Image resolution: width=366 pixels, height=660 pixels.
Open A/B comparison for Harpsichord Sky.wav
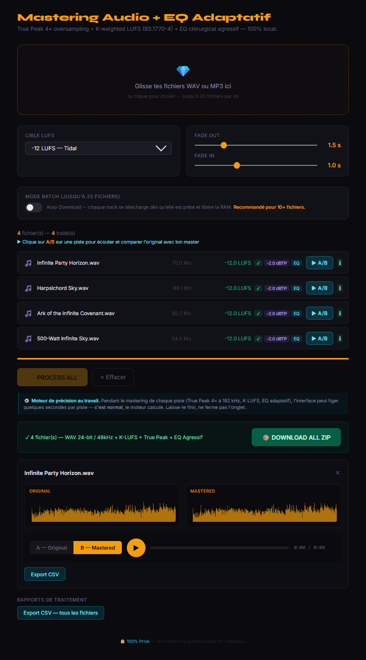coord(320,288)
